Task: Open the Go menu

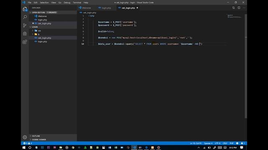Action: (60, 2)
